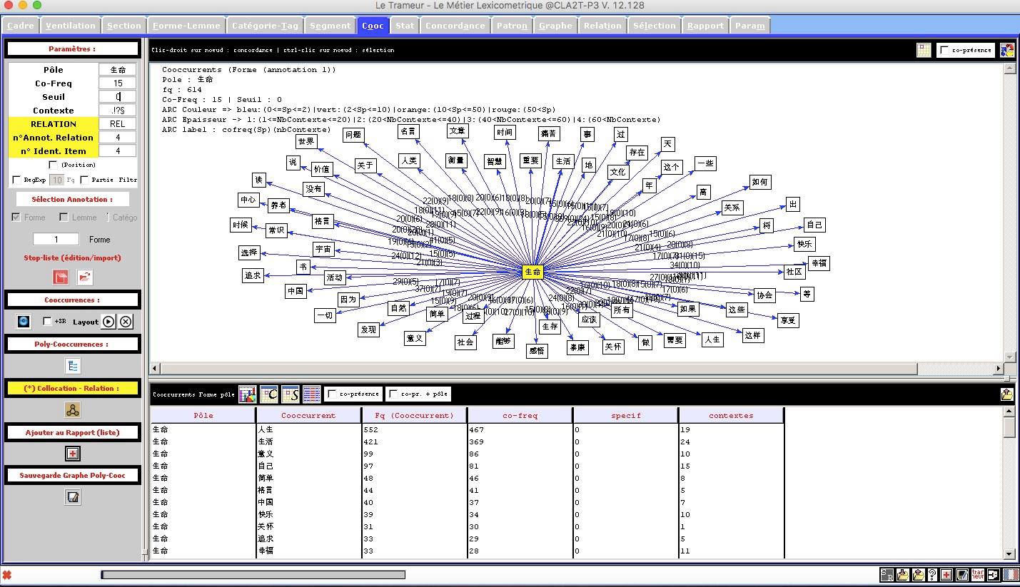The height and width of the screenshot is (587, 1020).
Task: Open the chart icon beside Cooccurrents Forme pôle
Action: pos(247,394)
